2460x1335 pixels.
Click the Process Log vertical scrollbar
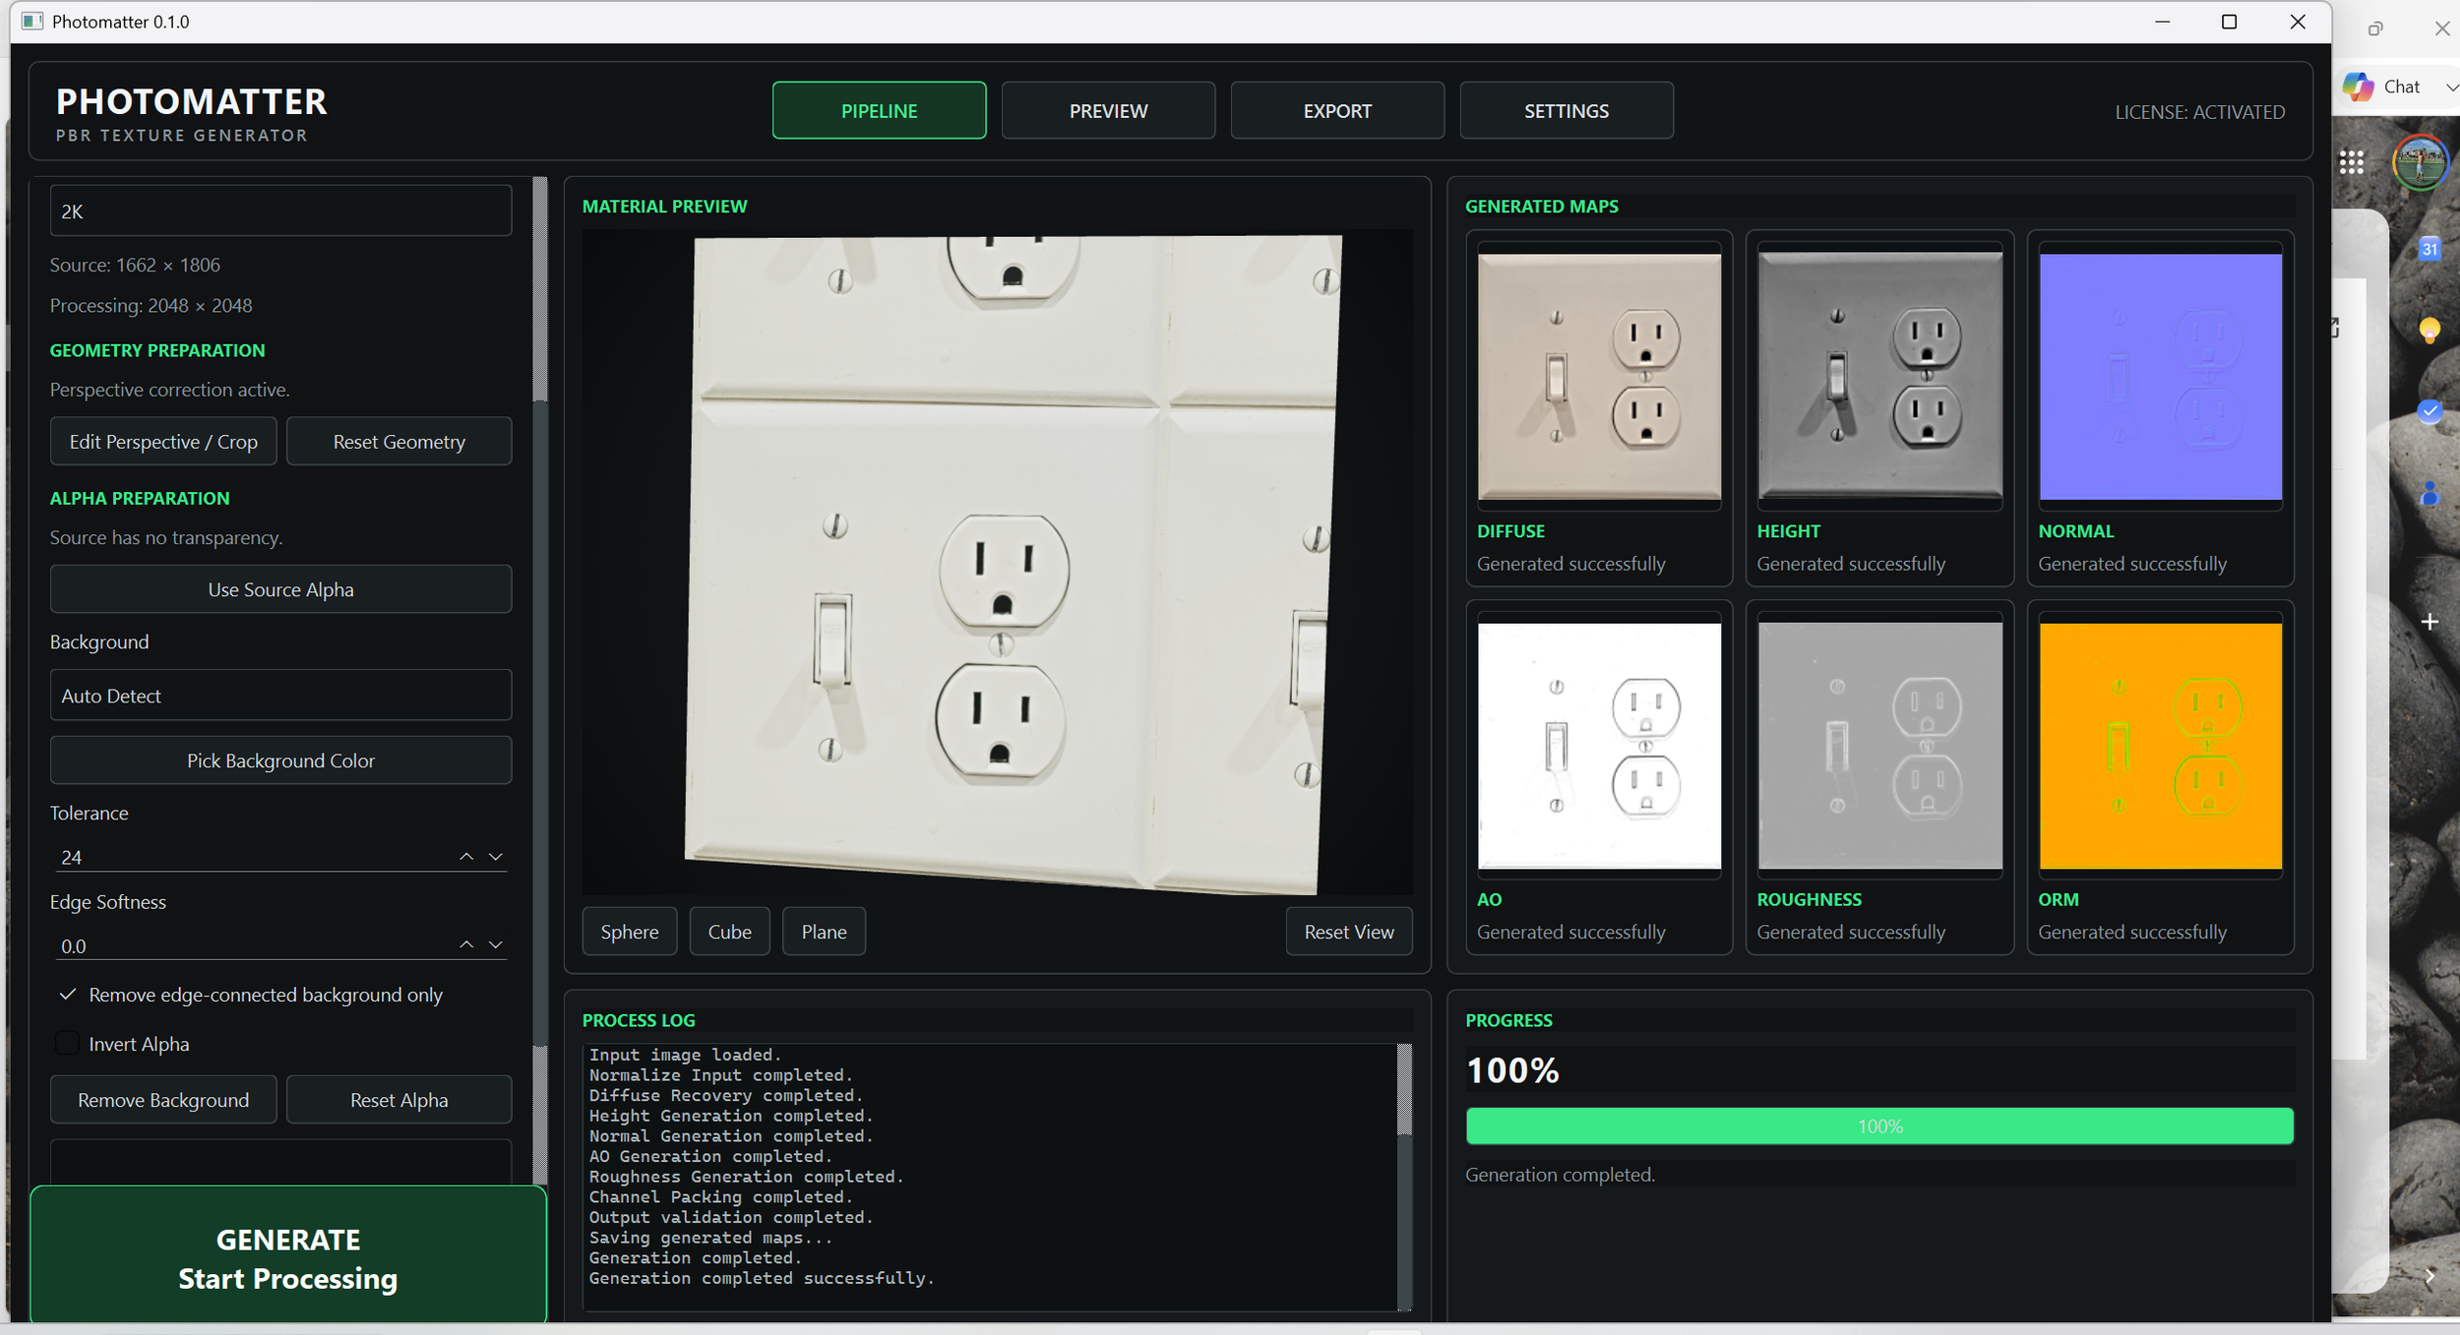[x=1404, y=1177]
